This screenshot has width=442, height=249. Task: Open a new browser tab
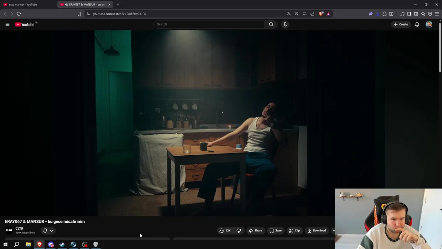(118, 4)
